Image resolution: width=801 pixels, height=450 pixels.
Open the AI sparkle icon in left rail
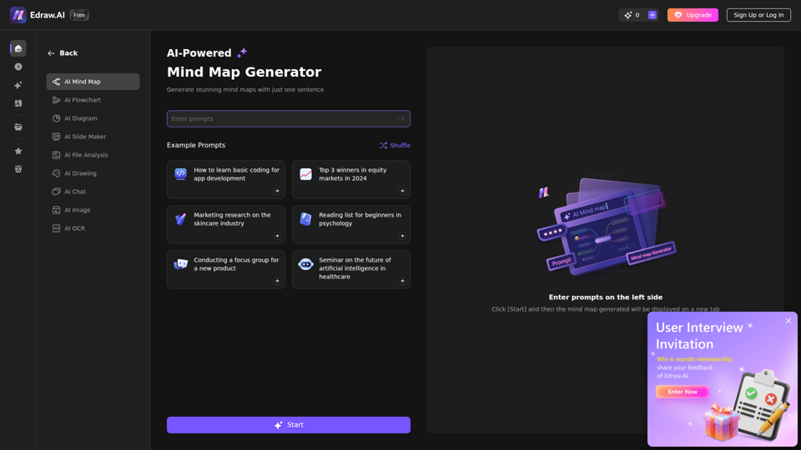coord(18,85)
